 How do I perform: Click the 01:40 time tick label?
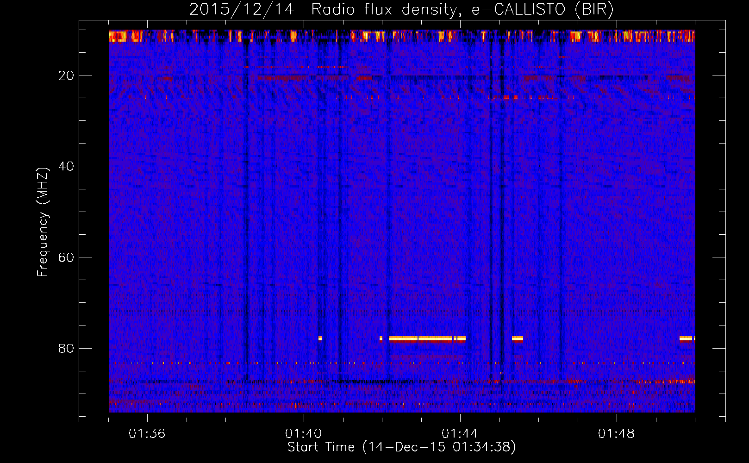point(304,434)
